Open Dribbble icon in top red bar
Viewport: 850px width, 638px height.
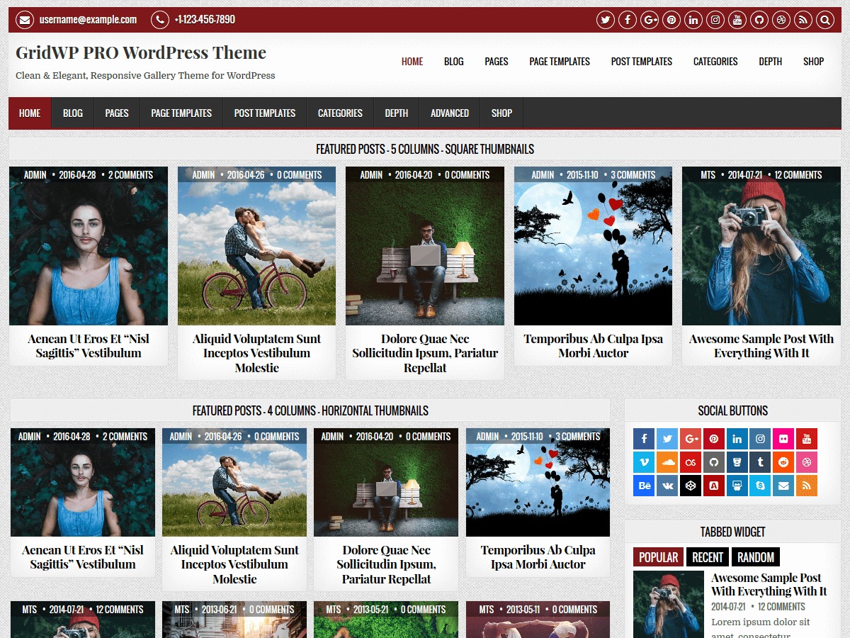click(x=781, y=20)
